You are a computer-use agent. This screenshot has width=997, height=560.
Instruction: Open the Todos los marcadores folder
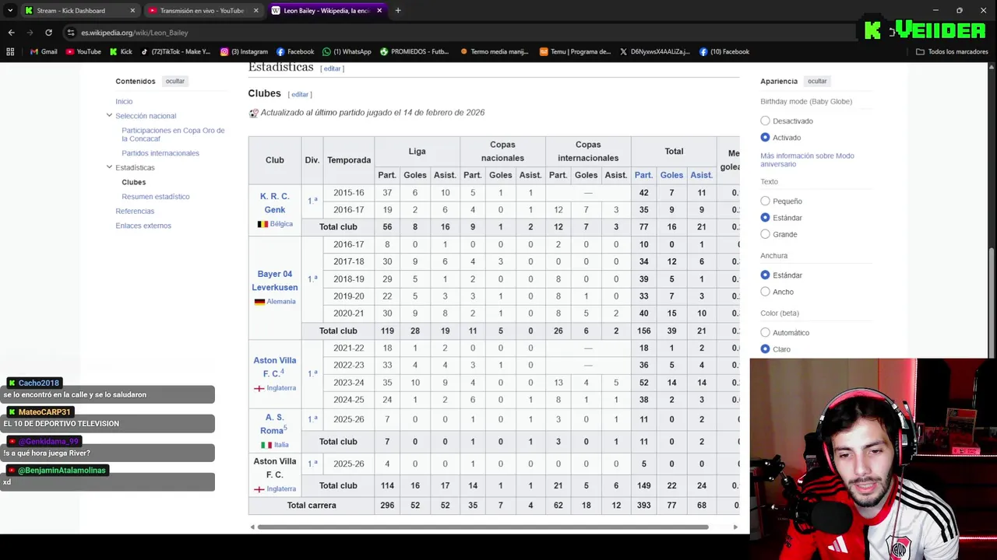point(952,51)
